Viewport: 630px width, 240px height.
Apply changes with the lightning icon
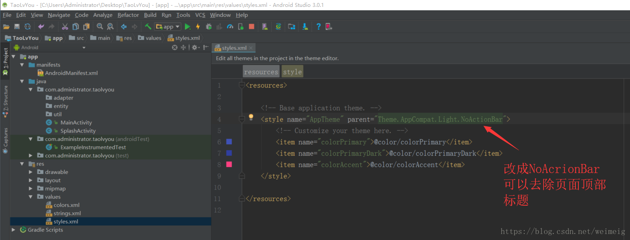(x=198, y=27)
